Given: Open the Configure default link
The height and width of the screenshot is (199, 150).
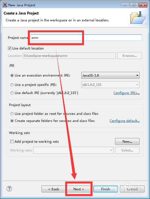Looking at the screenshot, I should click(x=125, y=121).
